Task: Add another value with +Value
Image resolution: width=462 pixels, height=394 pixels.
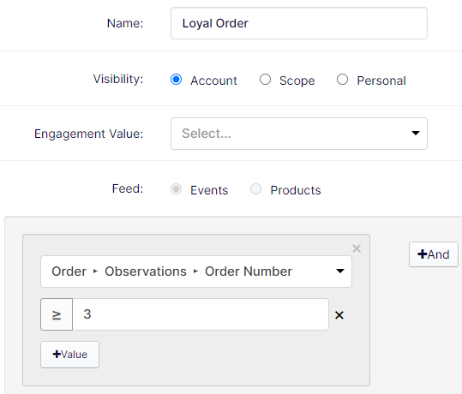Action: (x=69, y=355)
